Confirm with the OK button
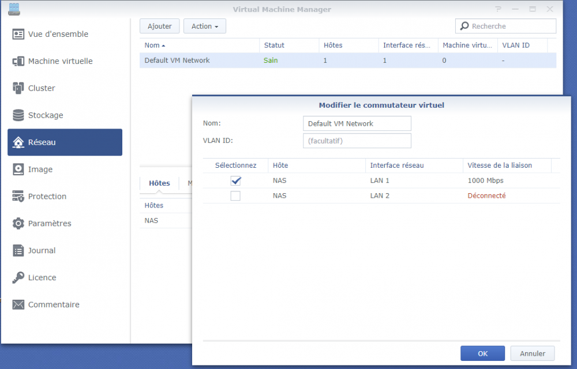Screen dimensions: 577x369 click(482, 353)
